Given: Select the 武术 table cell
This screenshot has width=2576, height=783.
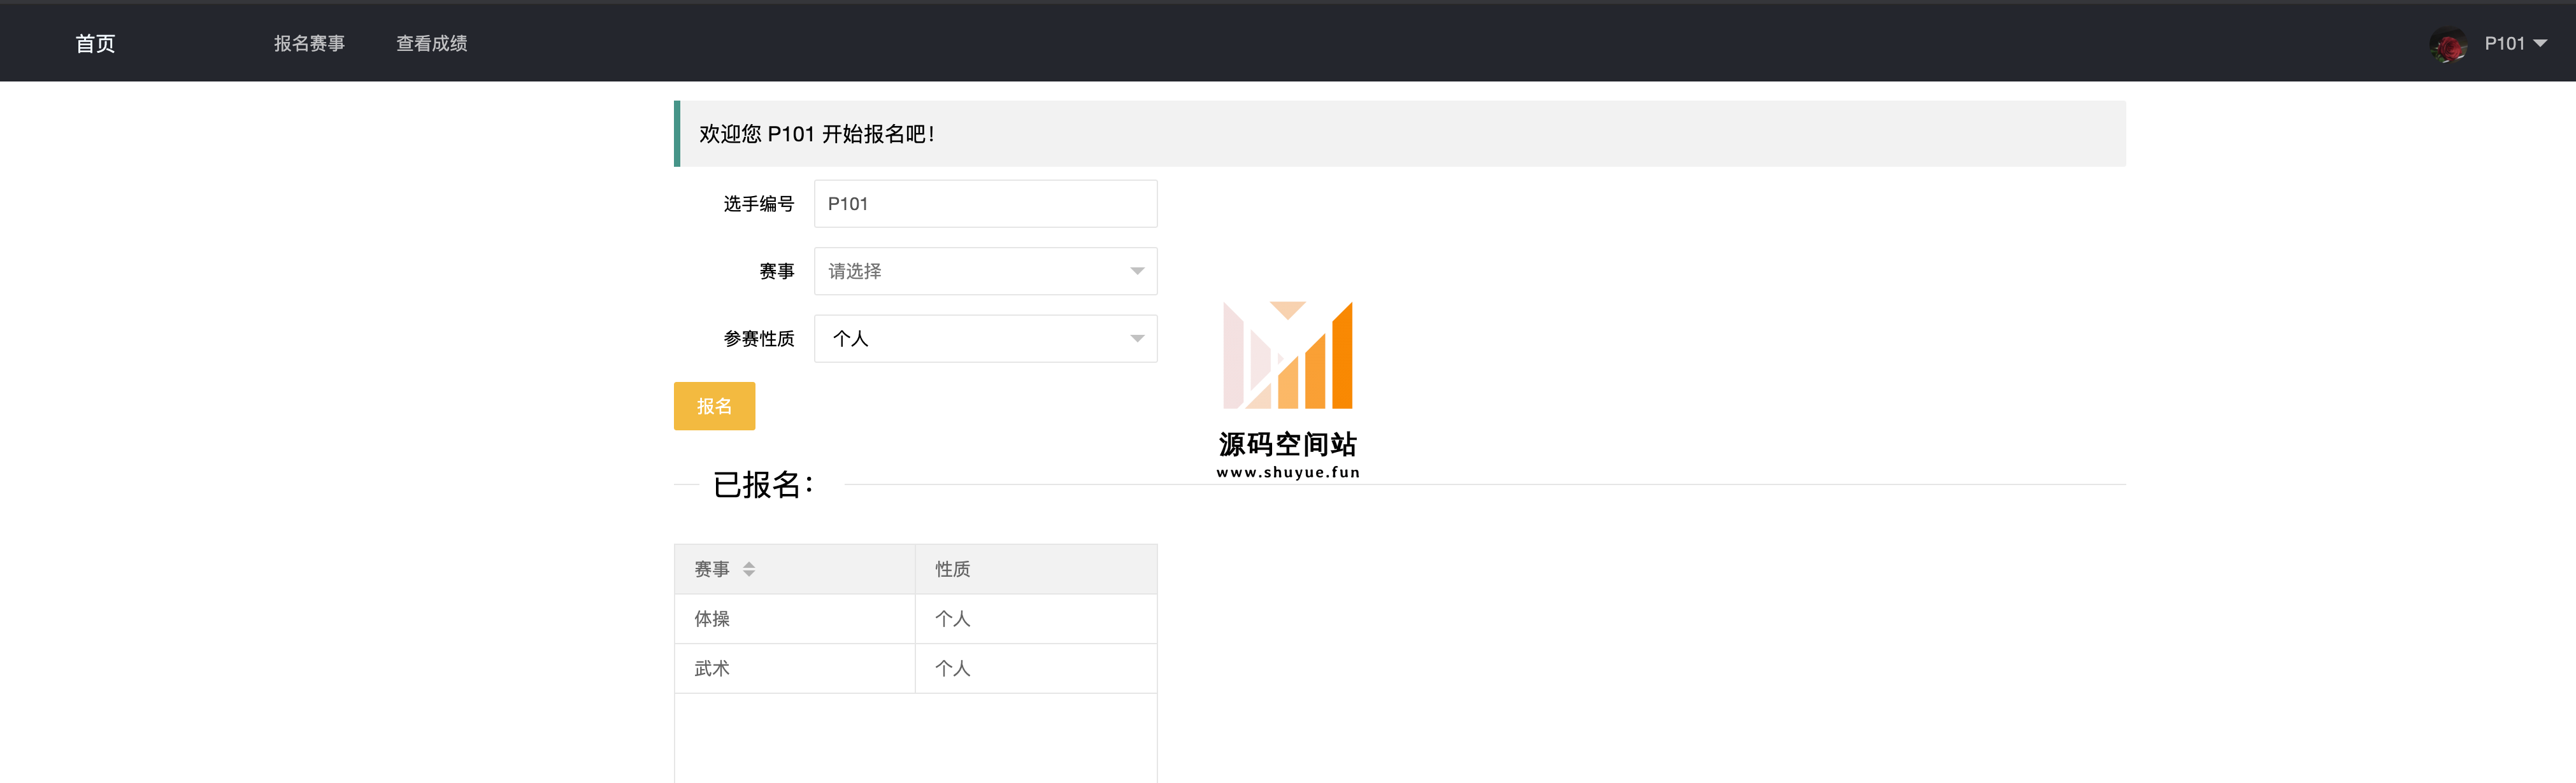Looking at the screenshot, I should (x=795, y=668).
